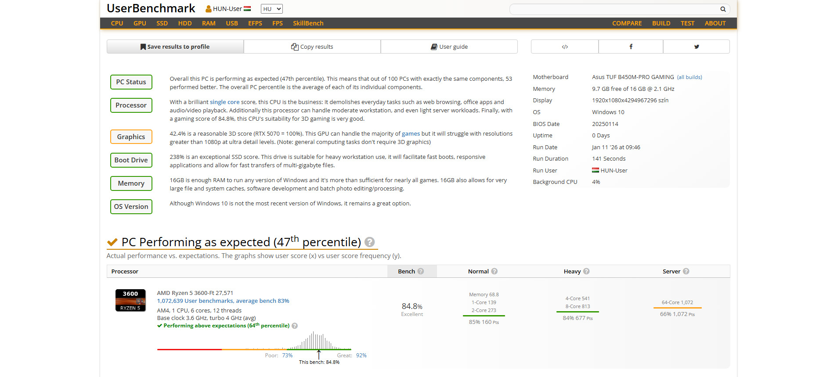The image size is (834, 377).
Task: Open the USB menu
Action: [232, 23]
